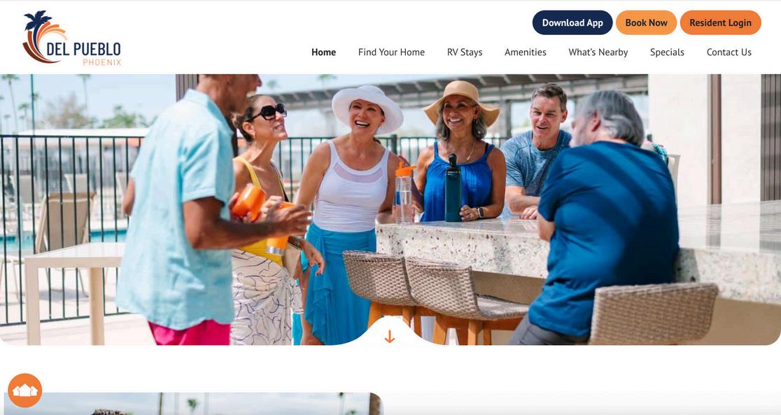Click the hero photo of residents at bar
The image size is (781, 415).
390,209
